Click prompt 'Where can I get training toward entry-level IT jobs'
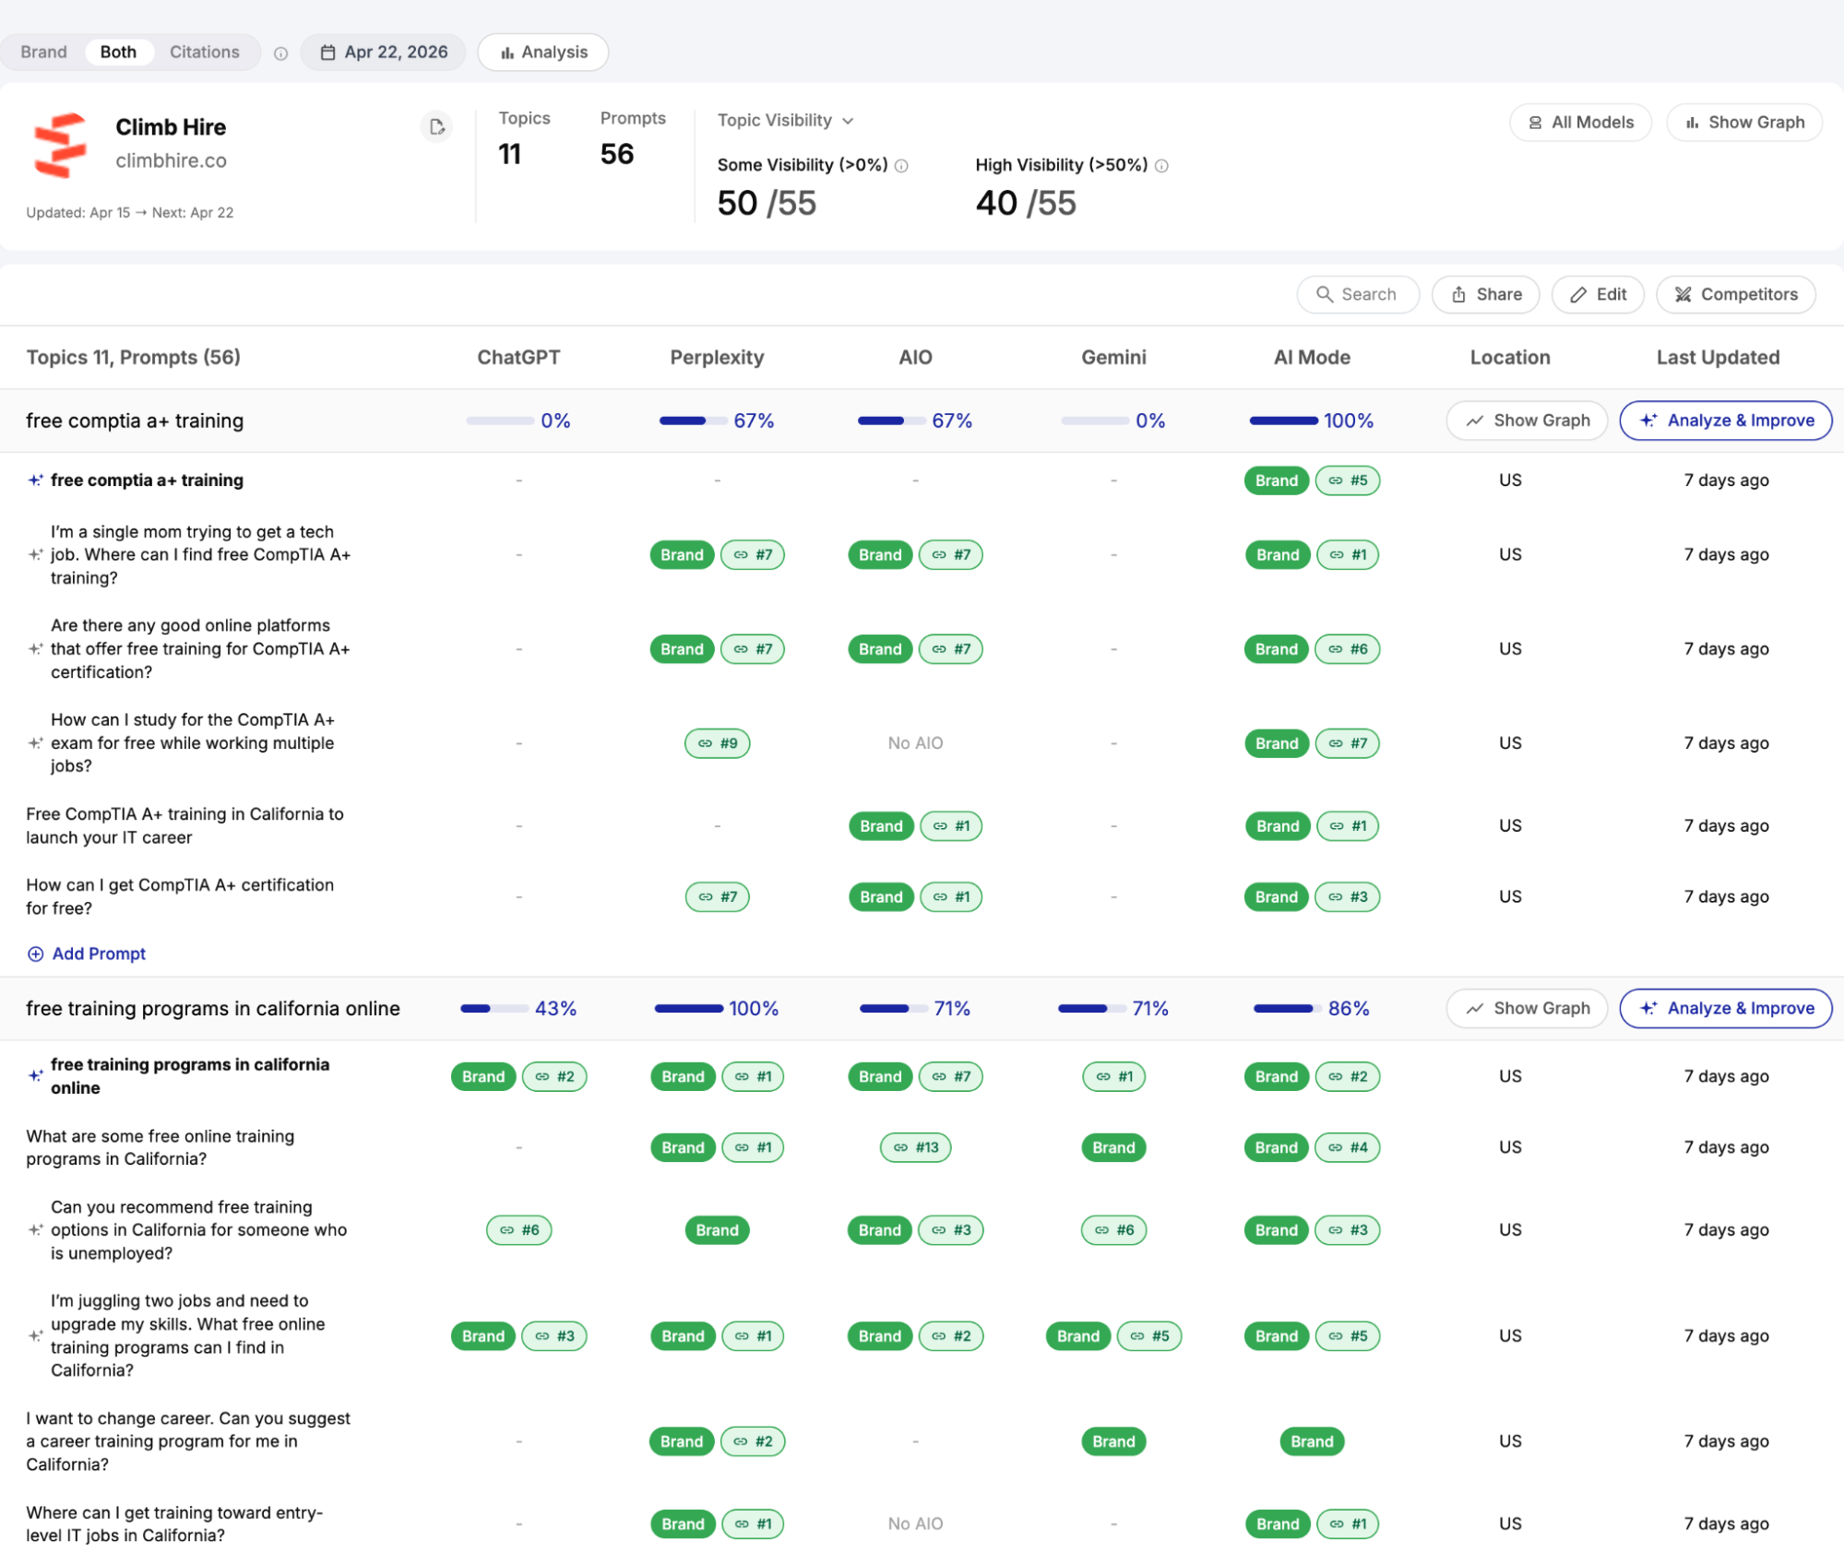 pyautogui.click(x=174, y=1524)
